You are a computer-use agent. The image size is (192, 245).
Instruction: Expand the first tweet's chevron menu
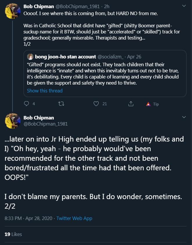pos(184,6)
